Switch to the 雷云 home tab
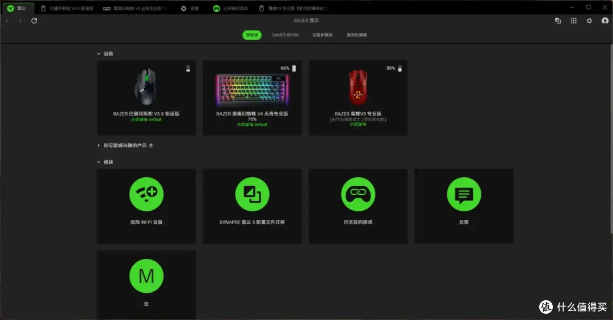613x320 pixels. click(x=18, y=8)
